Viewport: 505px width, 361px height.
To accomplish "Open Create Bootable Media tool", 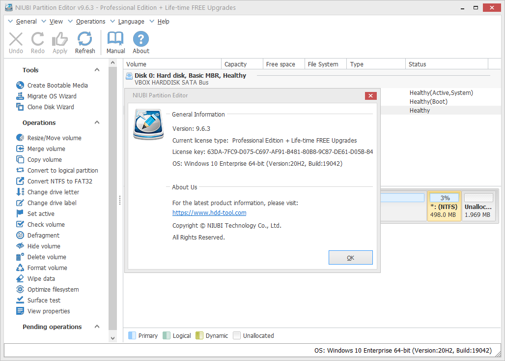I will pyautogui.click(x=52, y=85).
